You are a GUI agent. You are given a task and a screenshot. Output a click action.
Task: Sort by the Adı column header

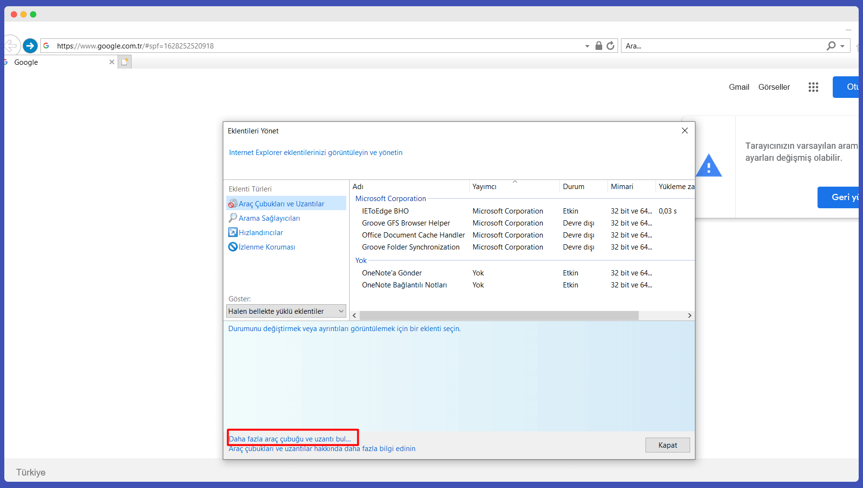[x=409, y=187]
